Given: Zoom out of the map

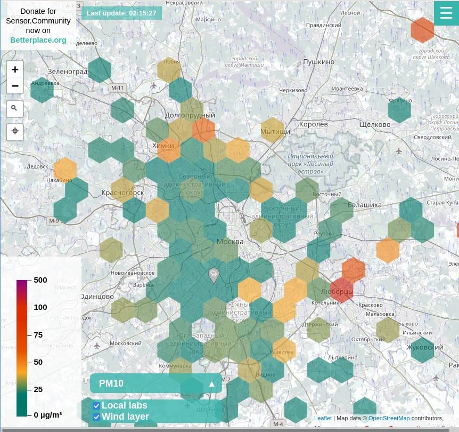Looking at the screenshot, I should (x=15, y=86).
